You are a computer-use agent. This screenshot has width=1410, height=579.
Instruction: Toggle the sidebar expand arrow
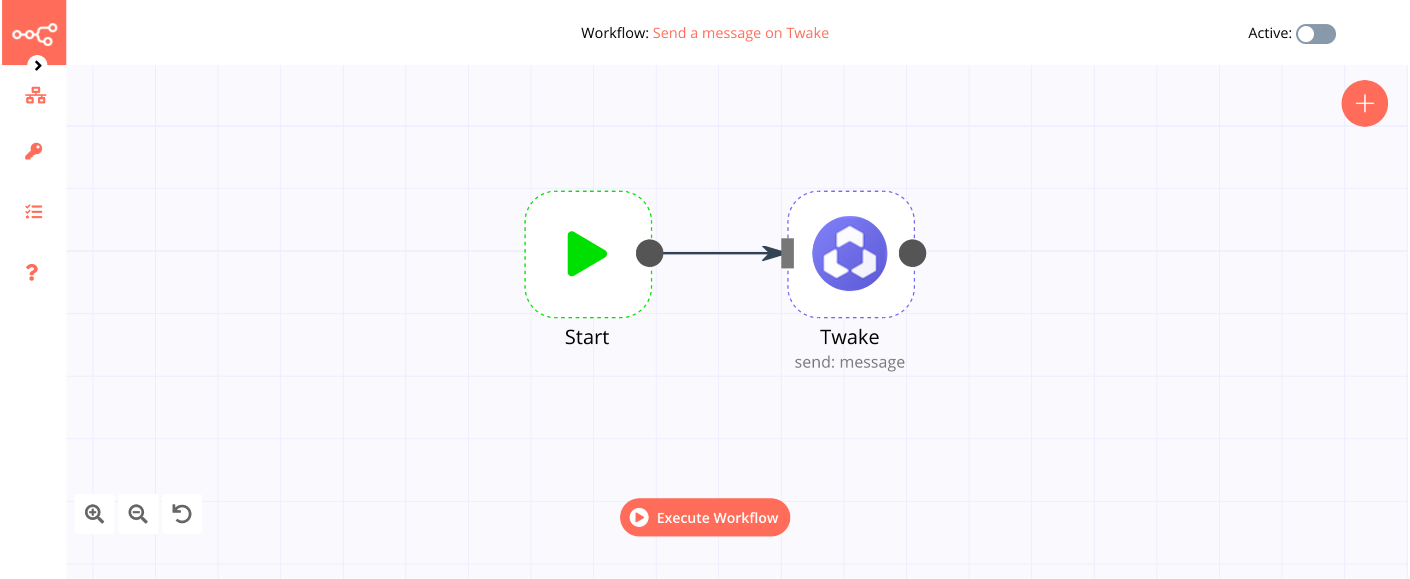tap(37, 65)
